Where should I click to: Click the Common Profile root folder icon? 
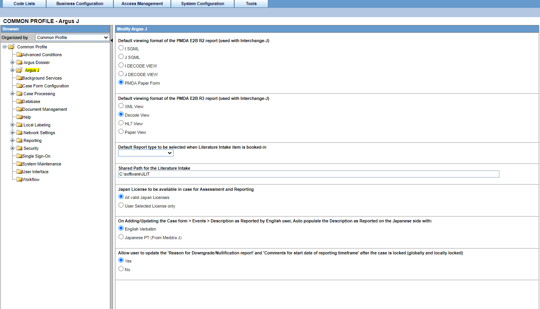[x=11, y=47]
